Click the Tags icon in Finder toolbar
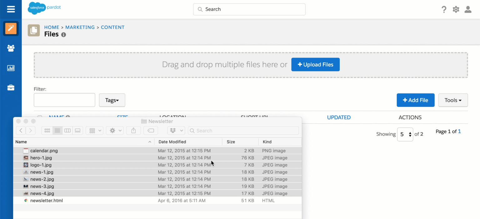Screen dimensions: 480x219 coord(151,130)
